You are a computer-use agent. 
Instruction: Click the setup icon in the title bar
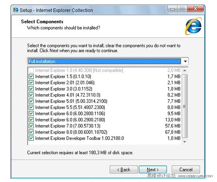pos(16,10)
